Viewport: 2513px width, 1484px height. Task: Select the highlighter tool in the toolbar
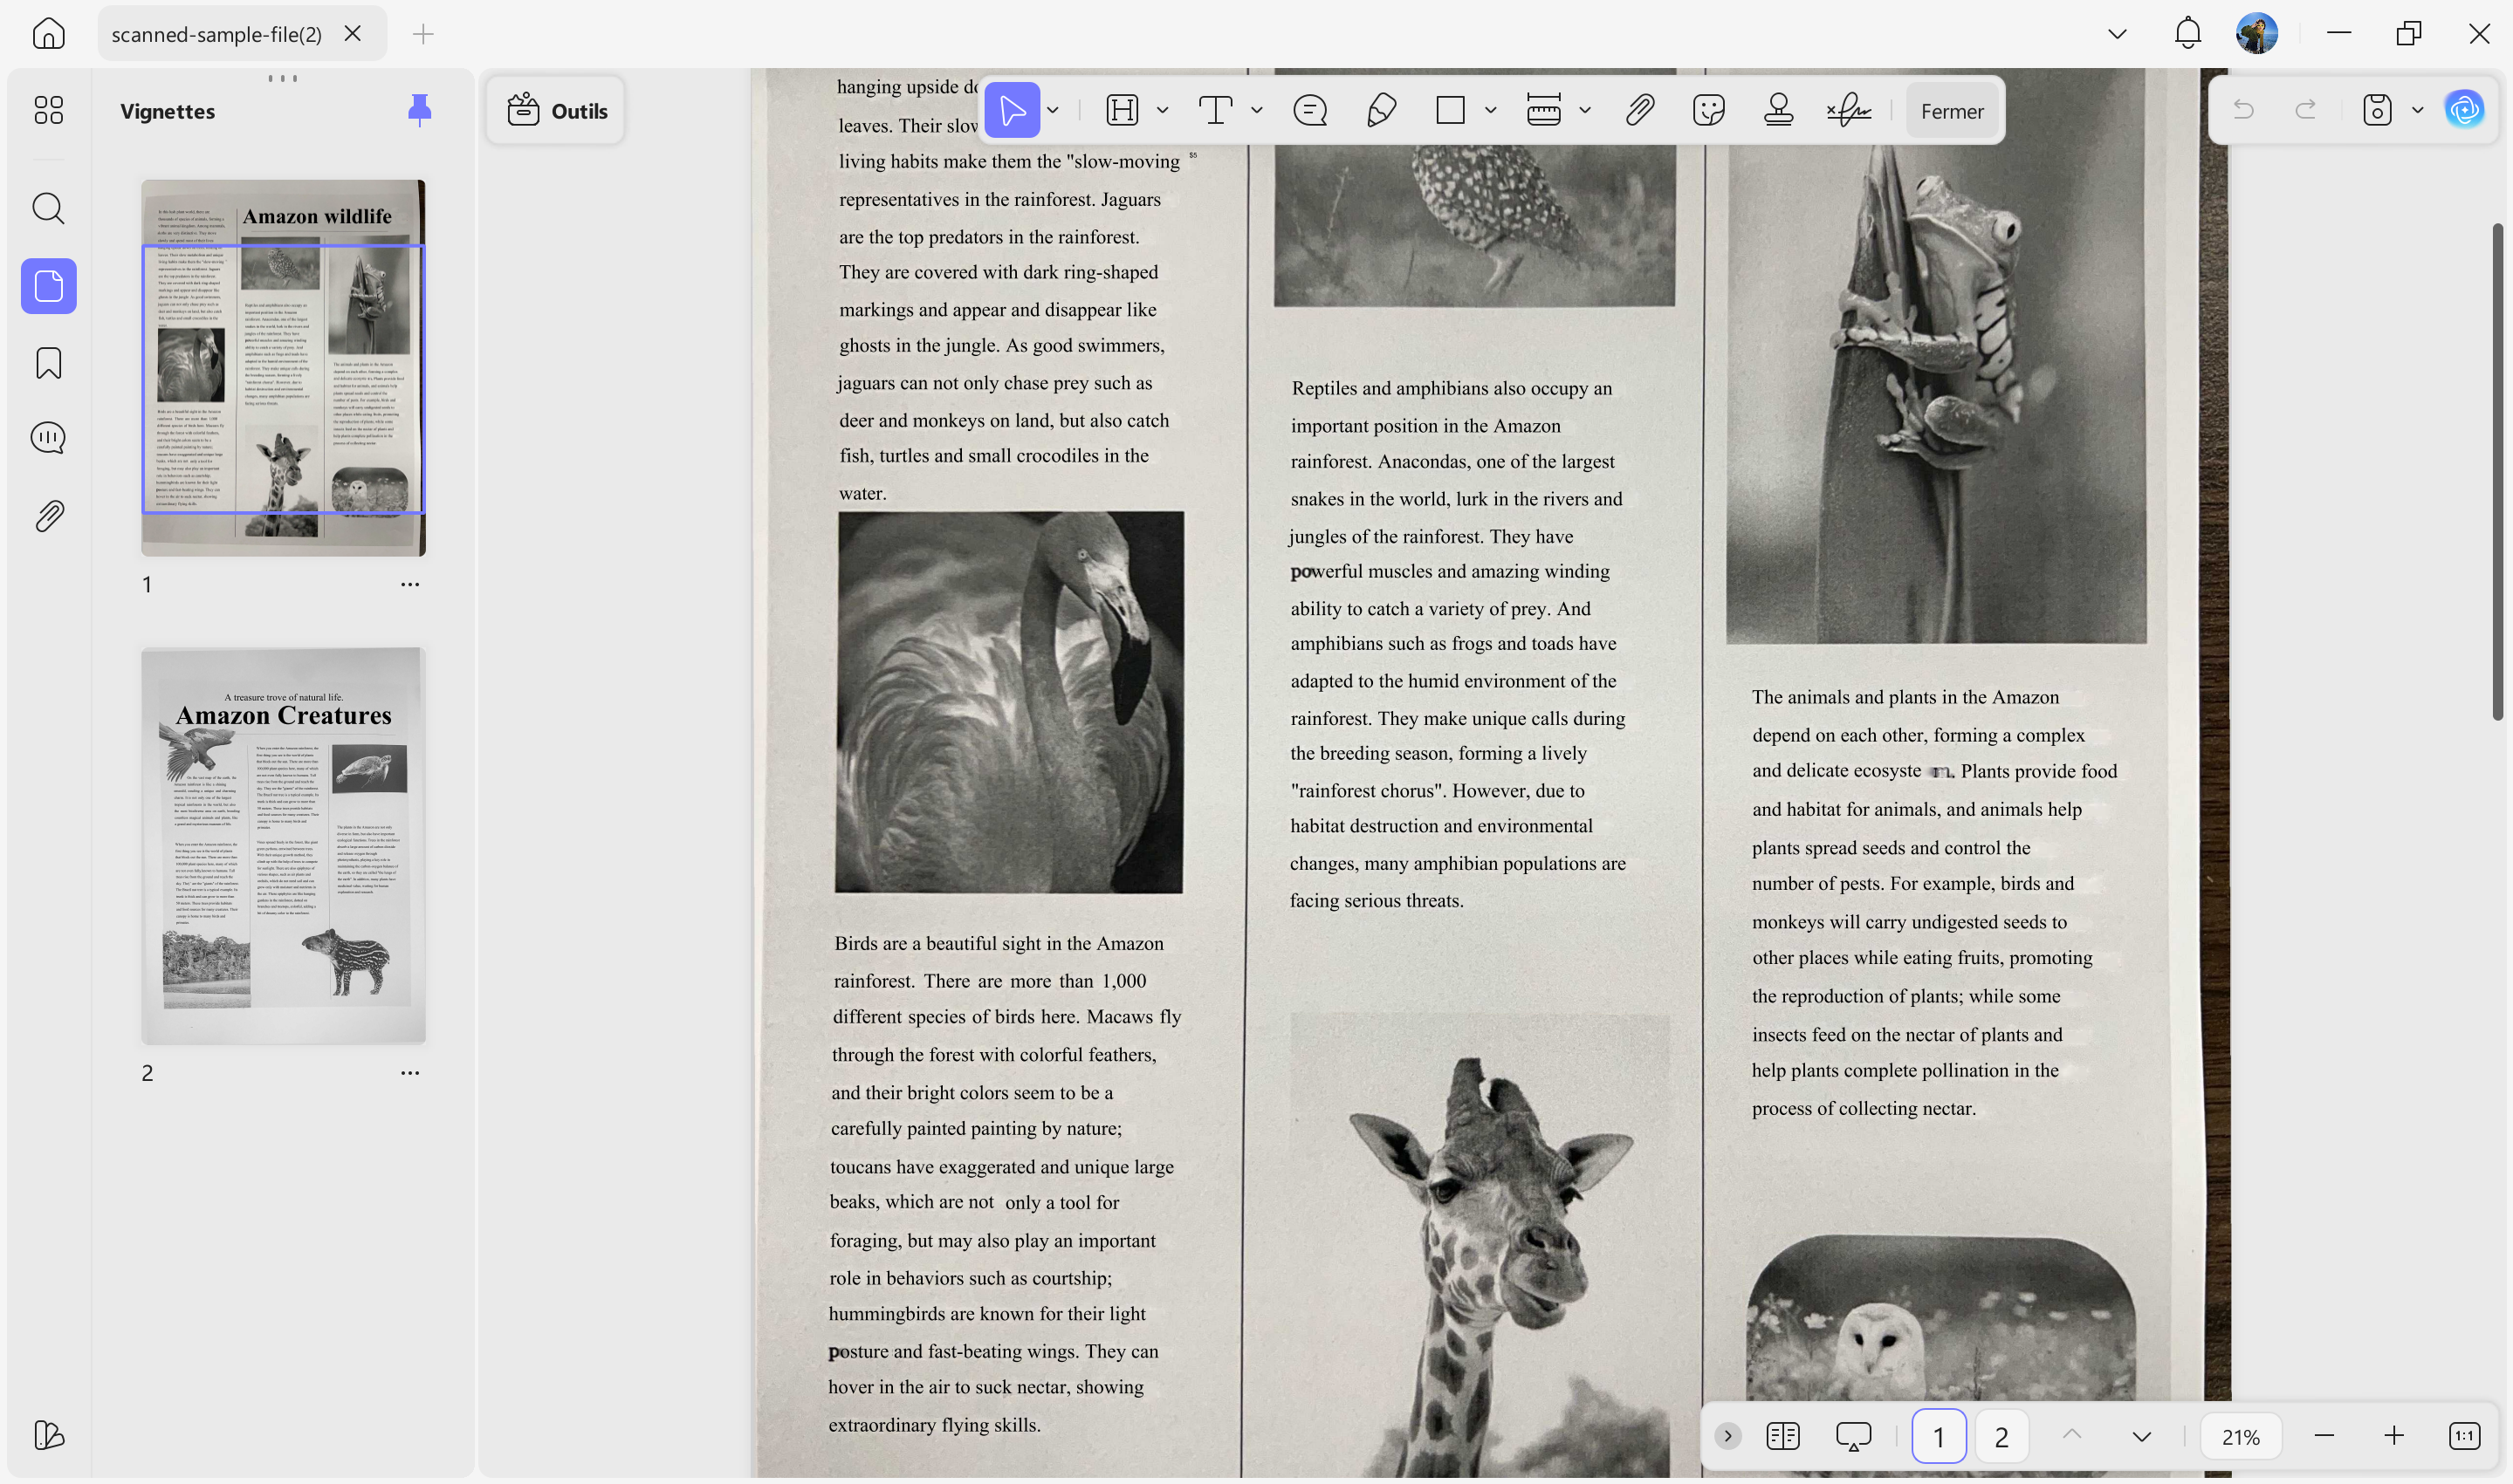coord(1123,110)
